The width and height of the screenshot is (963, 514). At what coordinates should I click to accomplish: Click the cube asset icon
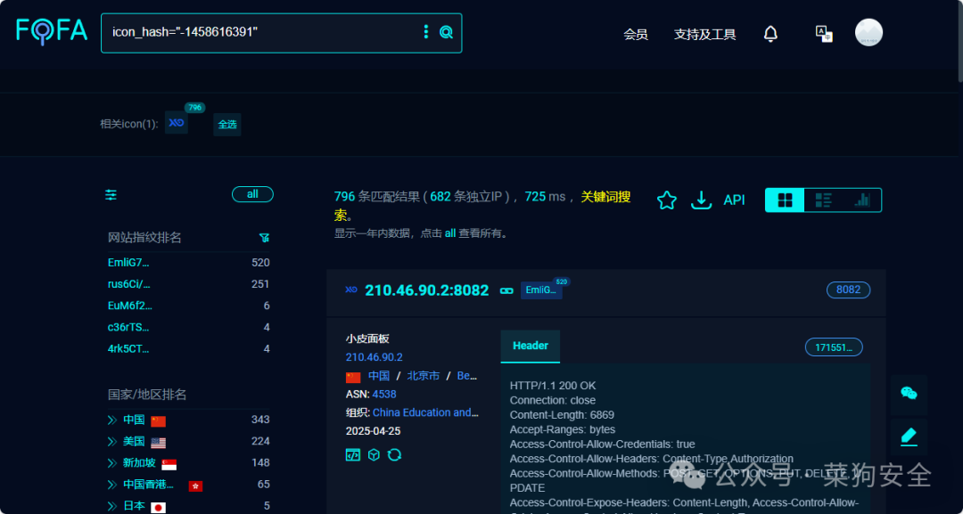(374, 454)
